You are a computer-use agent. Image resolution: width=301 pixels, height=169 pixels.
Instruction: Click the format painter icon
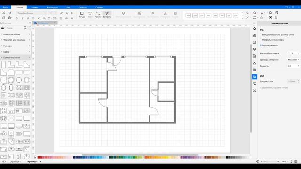point(10,13)
